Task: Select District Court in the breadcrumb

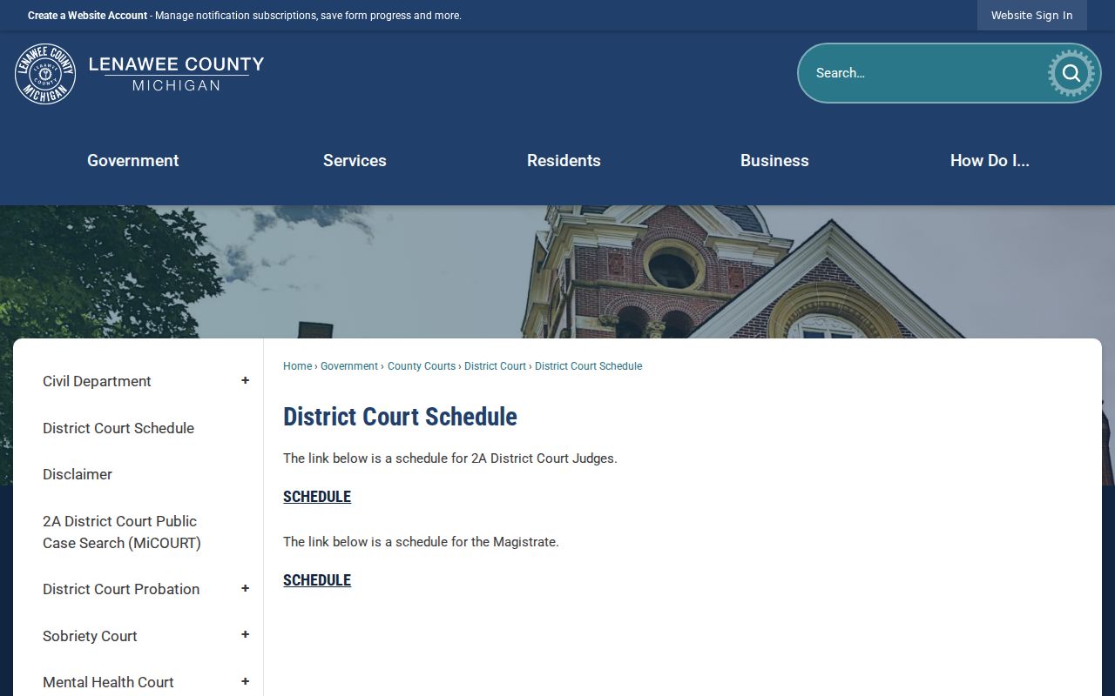Action: [495, 366]
